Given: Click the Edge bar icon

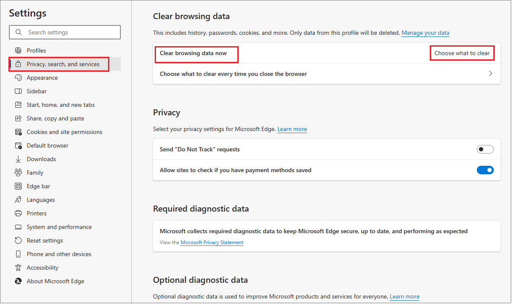Looking at the screenshot, I should (x=18, y=186).
